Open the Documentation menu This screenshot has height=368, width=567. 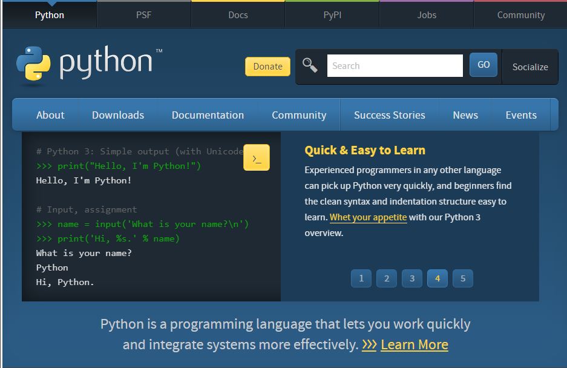point(208,115)
